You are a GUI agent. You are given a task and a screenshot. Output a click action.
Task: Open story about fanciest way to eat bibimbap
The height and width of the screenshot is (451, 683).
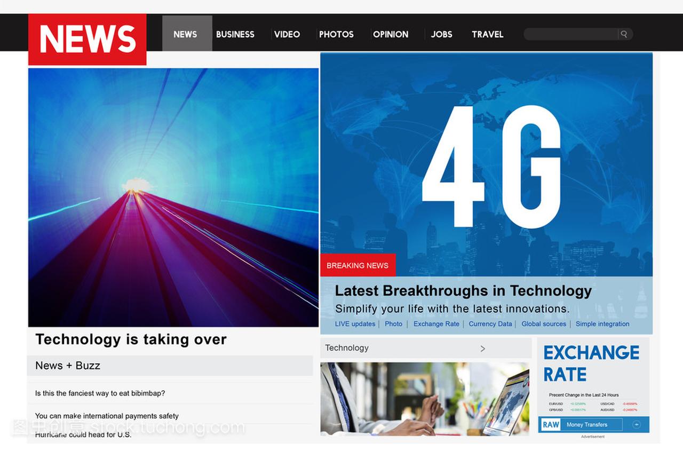(100, 393)
